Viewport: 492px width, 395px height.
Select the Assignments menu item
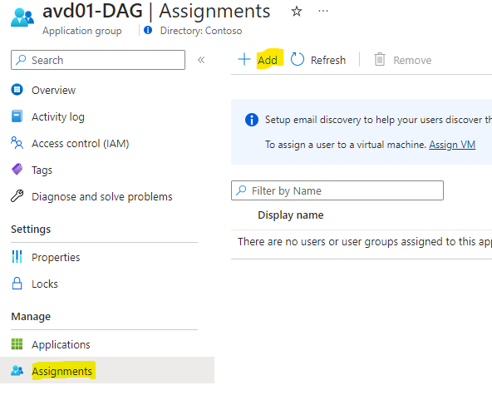(x=107, y=370)
